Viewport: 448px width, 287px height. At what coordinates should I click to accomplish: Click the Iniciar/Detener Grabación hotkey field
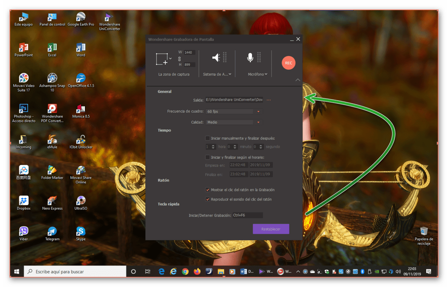pos(248,215)
